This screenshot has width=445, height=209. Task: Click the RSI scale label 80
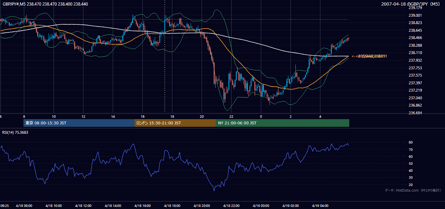click(x=411, y=142)
